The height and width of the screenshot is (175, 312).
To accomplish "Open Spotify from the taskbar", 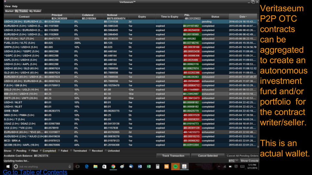I will (175, 167).
